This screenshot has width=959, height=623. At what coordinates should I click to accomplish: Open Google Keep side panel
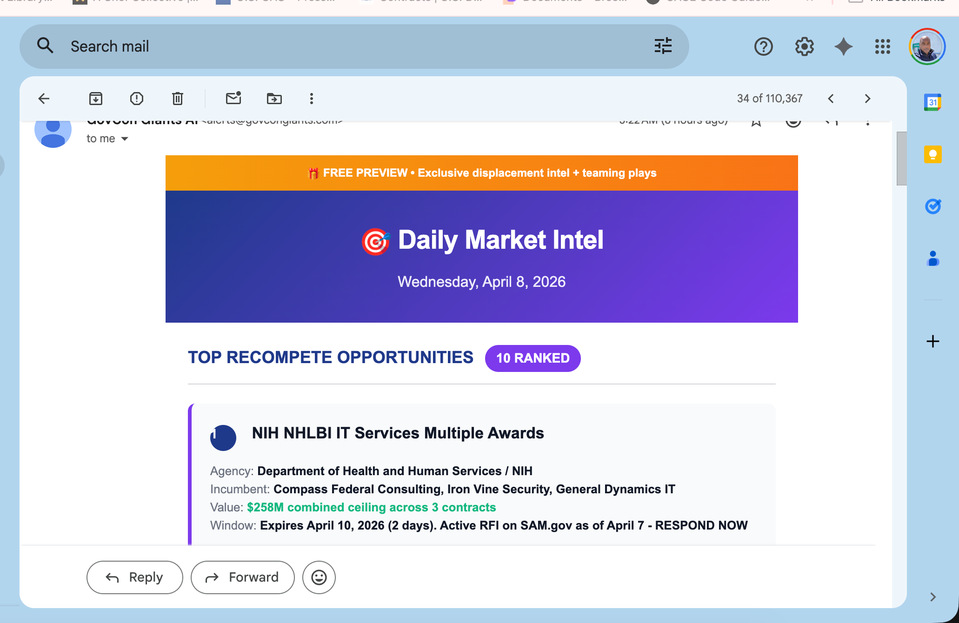933,154
